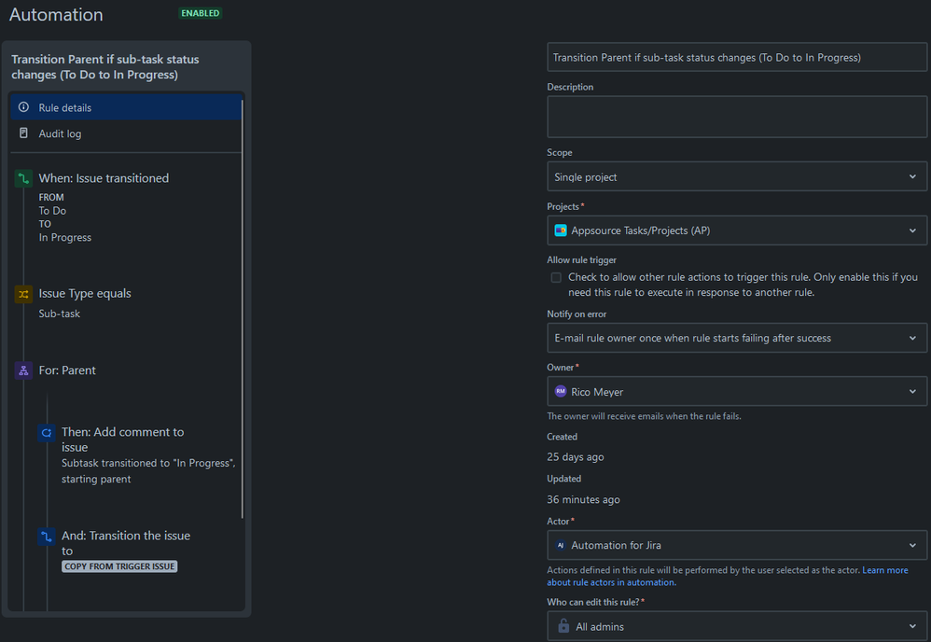931x642 pixels.
Task: Click the Automation page heading
Action: (56, 14)
